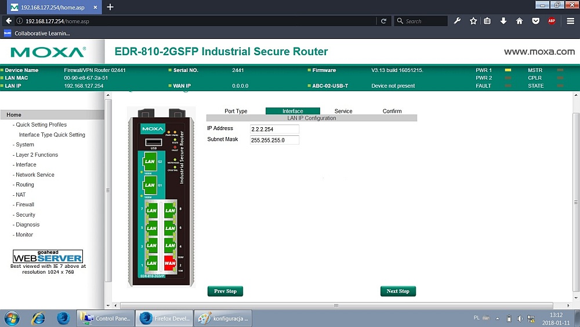Launch Internet Explorer from taskbar

click(x=38, y=318)
